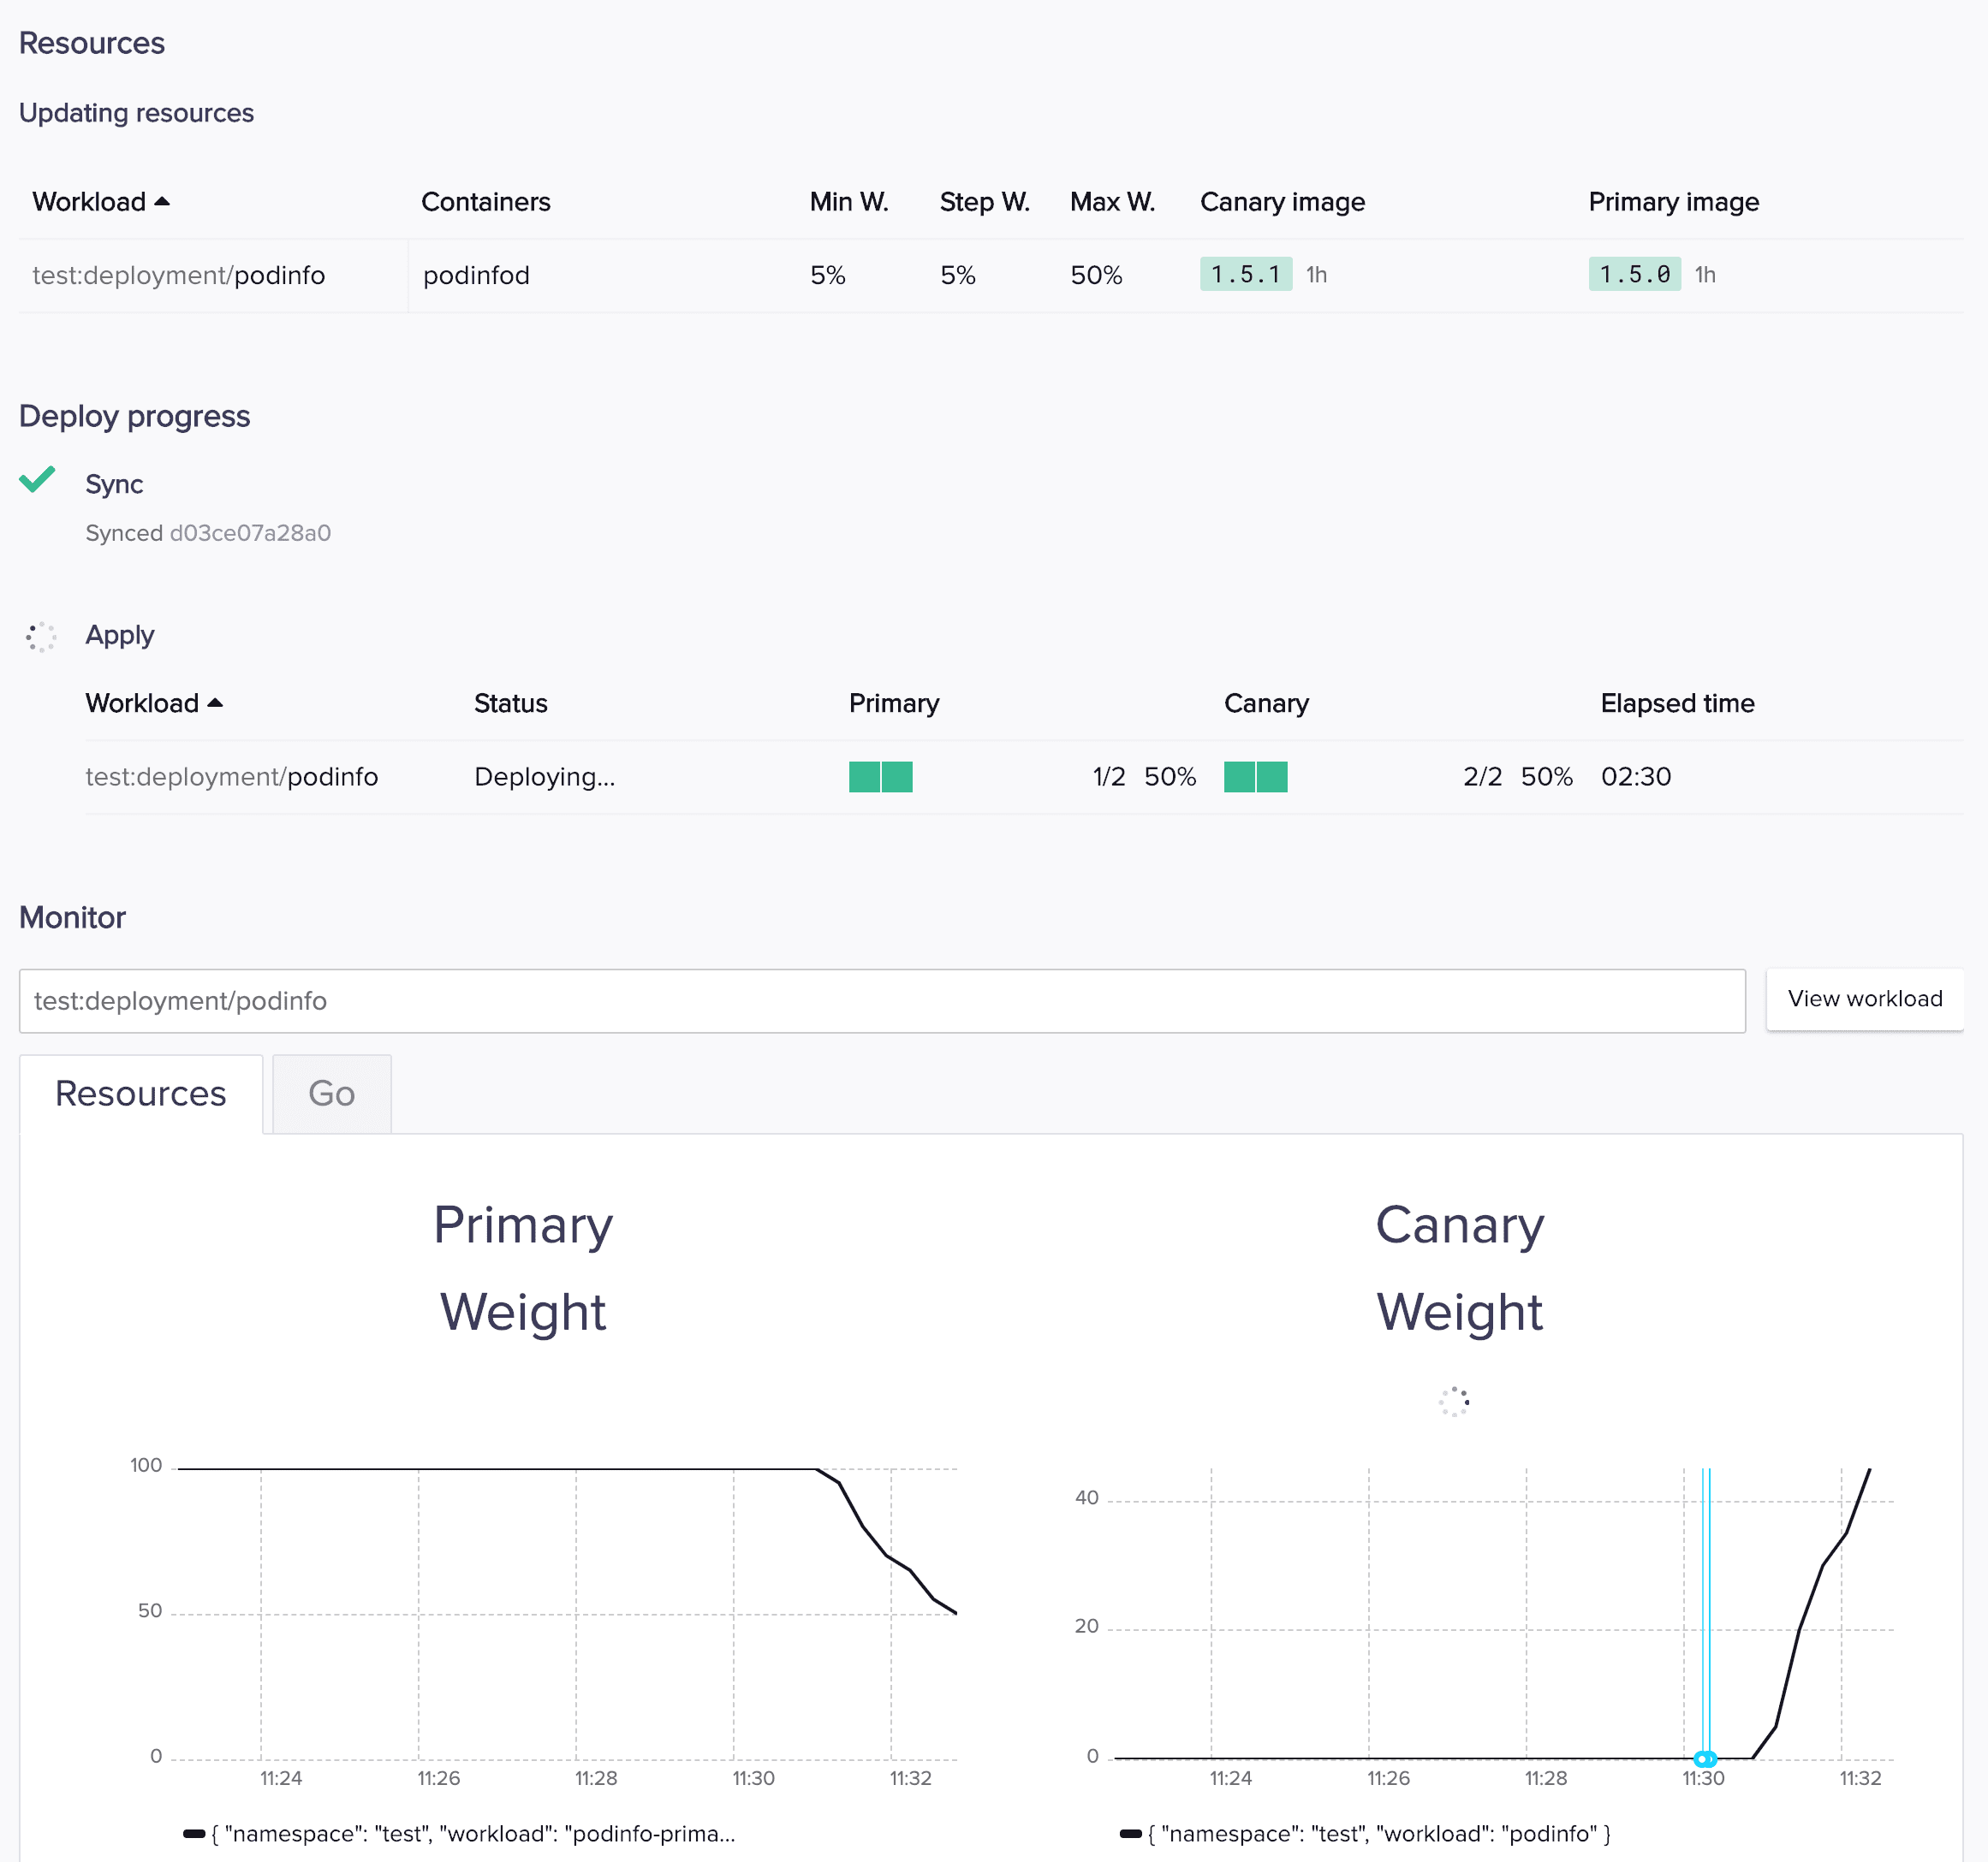Viewport: 1988px width, 1862px height.
Task: Click the Apply step loading spinner
Action: pyautogui.click(x=41, y=636)
